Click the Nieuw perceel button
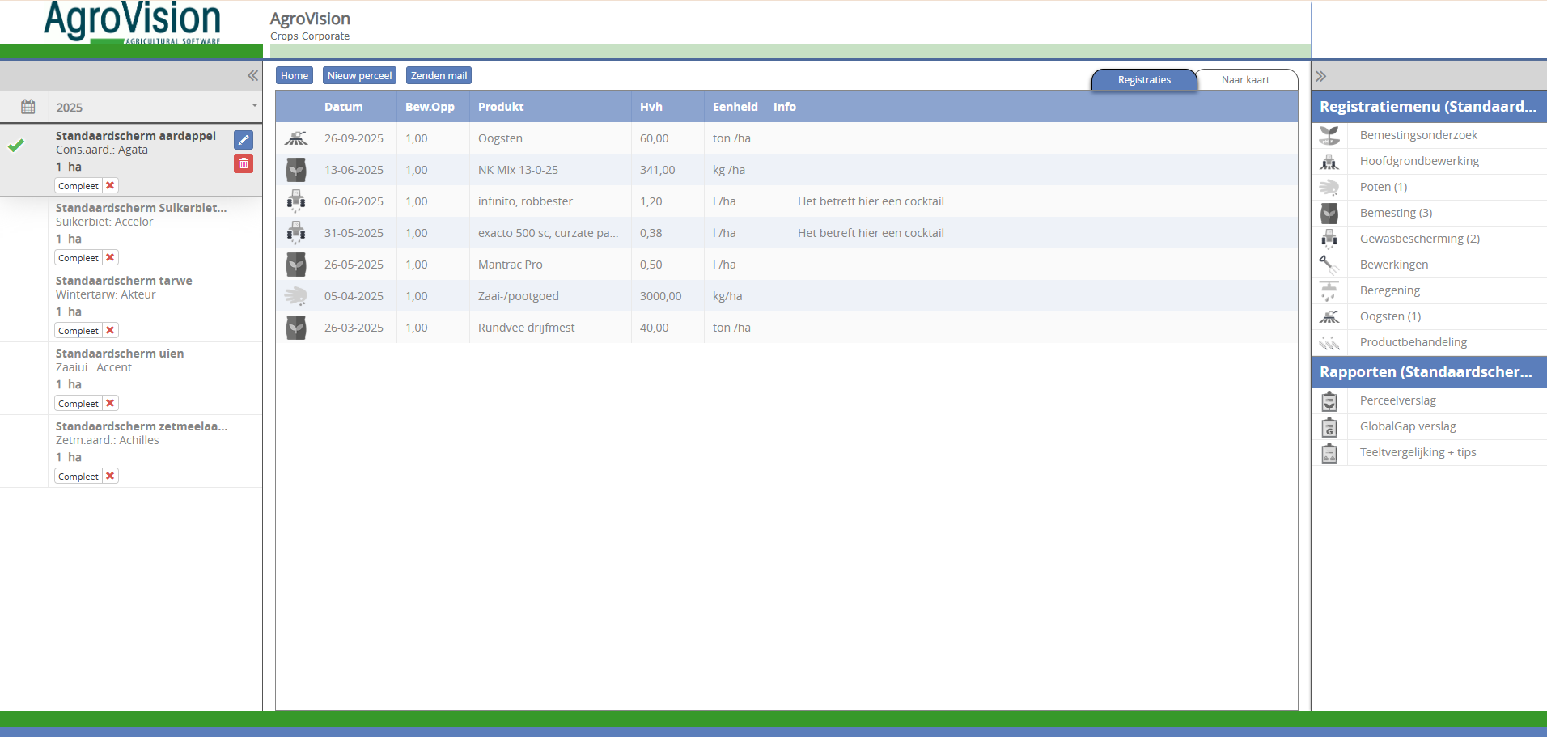The width and height of the screenshot is (1547, 737). [x=359, y=75]
